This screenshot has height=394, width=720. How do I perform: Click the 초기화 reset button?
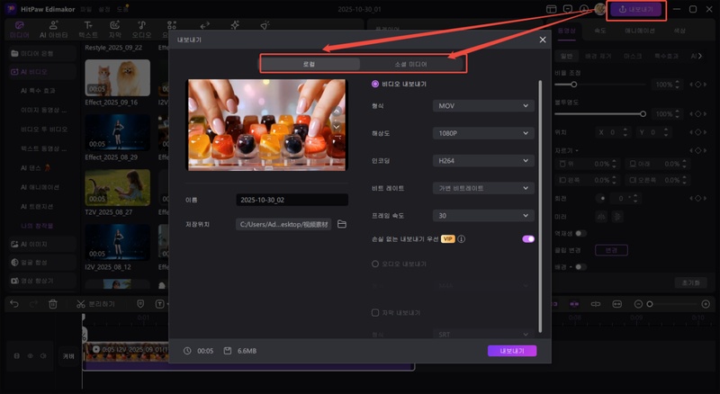point(690,282)
